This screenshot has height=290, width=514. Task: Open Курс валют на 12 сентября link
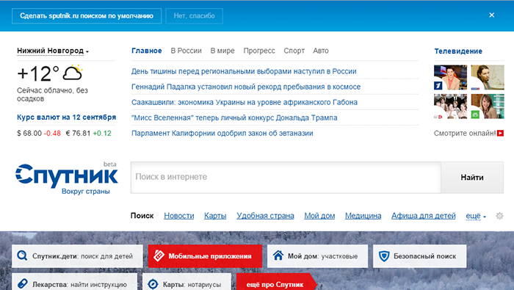pos(67,117)
